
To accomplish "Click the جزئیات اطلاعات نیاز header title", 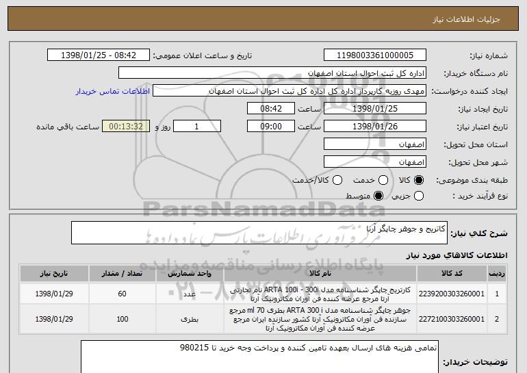I will [466, 19].
